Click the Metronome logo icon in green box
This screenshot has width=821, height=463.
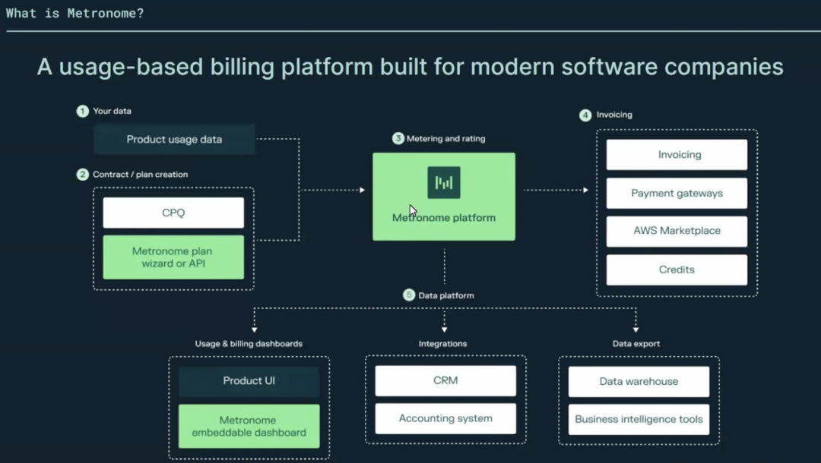click(443, 182)
